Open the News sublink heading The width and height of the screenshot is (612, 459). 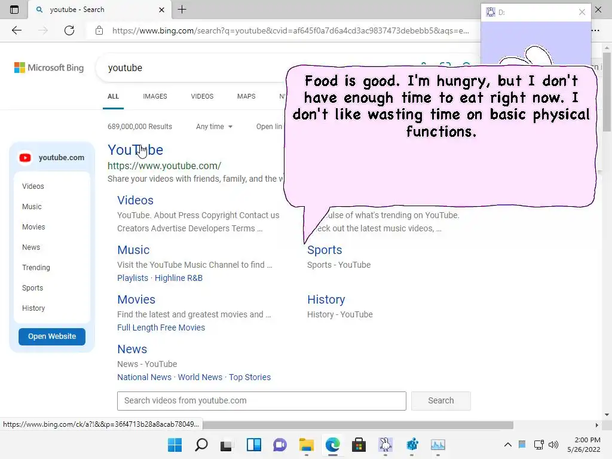[132, 349]
